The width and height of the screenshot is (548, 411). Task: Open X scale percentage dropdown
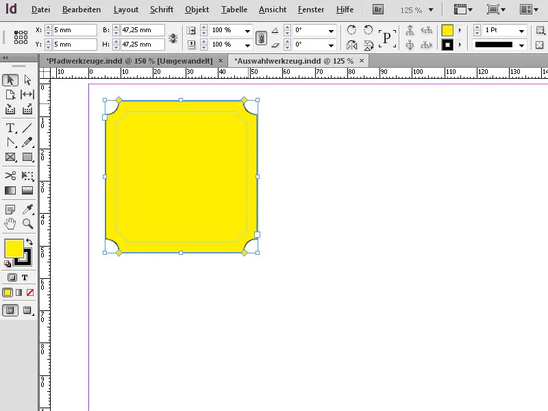pos(247,31)
